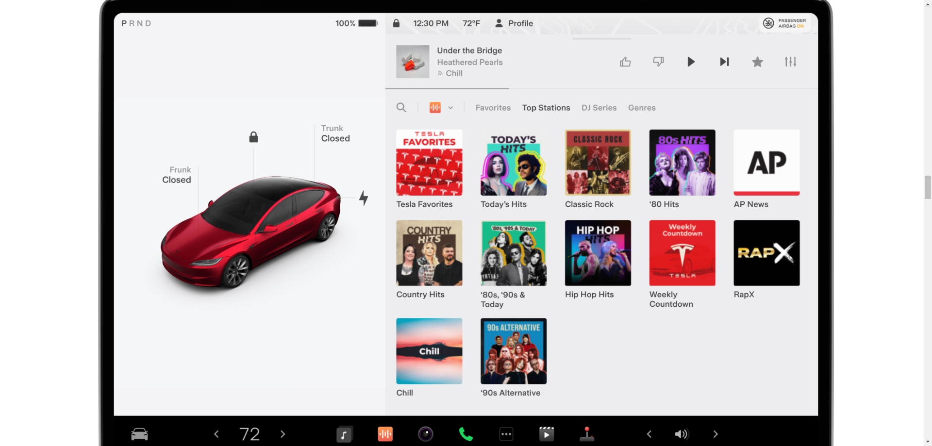Viewport: 932px width, 446px height.
Task: Raise volume with right arrow
Action: click(x=715, y=434)
